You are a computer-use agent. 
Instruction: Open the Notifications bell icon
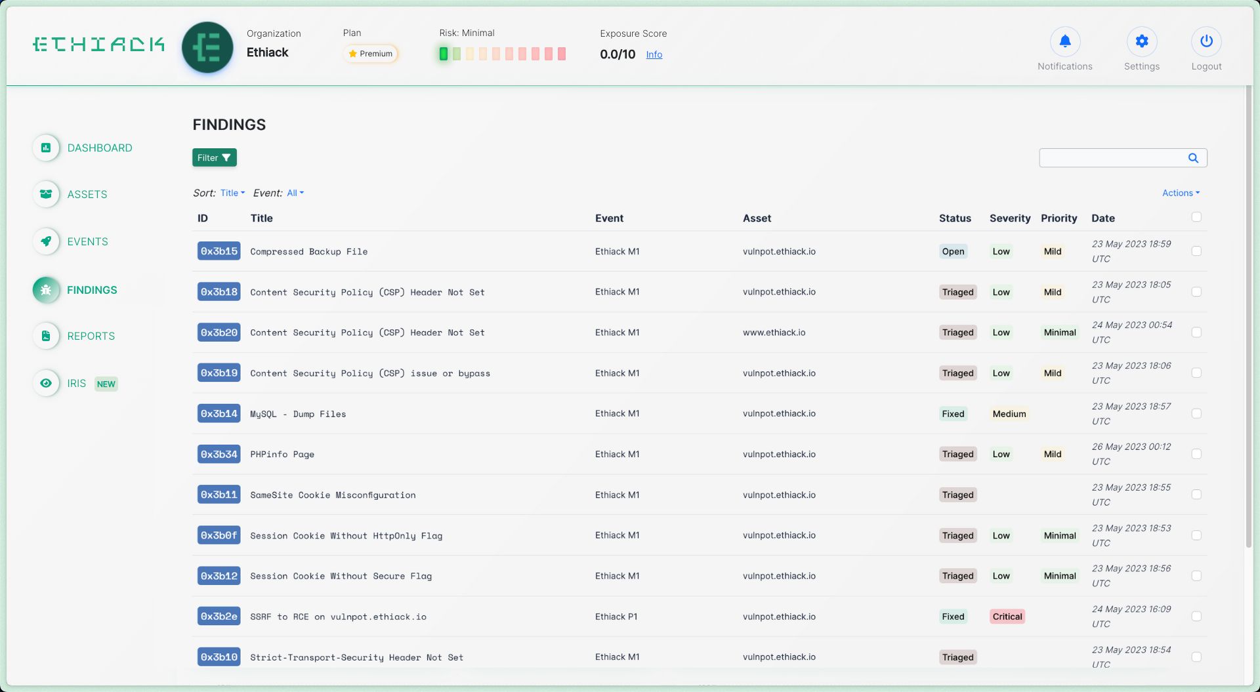point(1064,42)
